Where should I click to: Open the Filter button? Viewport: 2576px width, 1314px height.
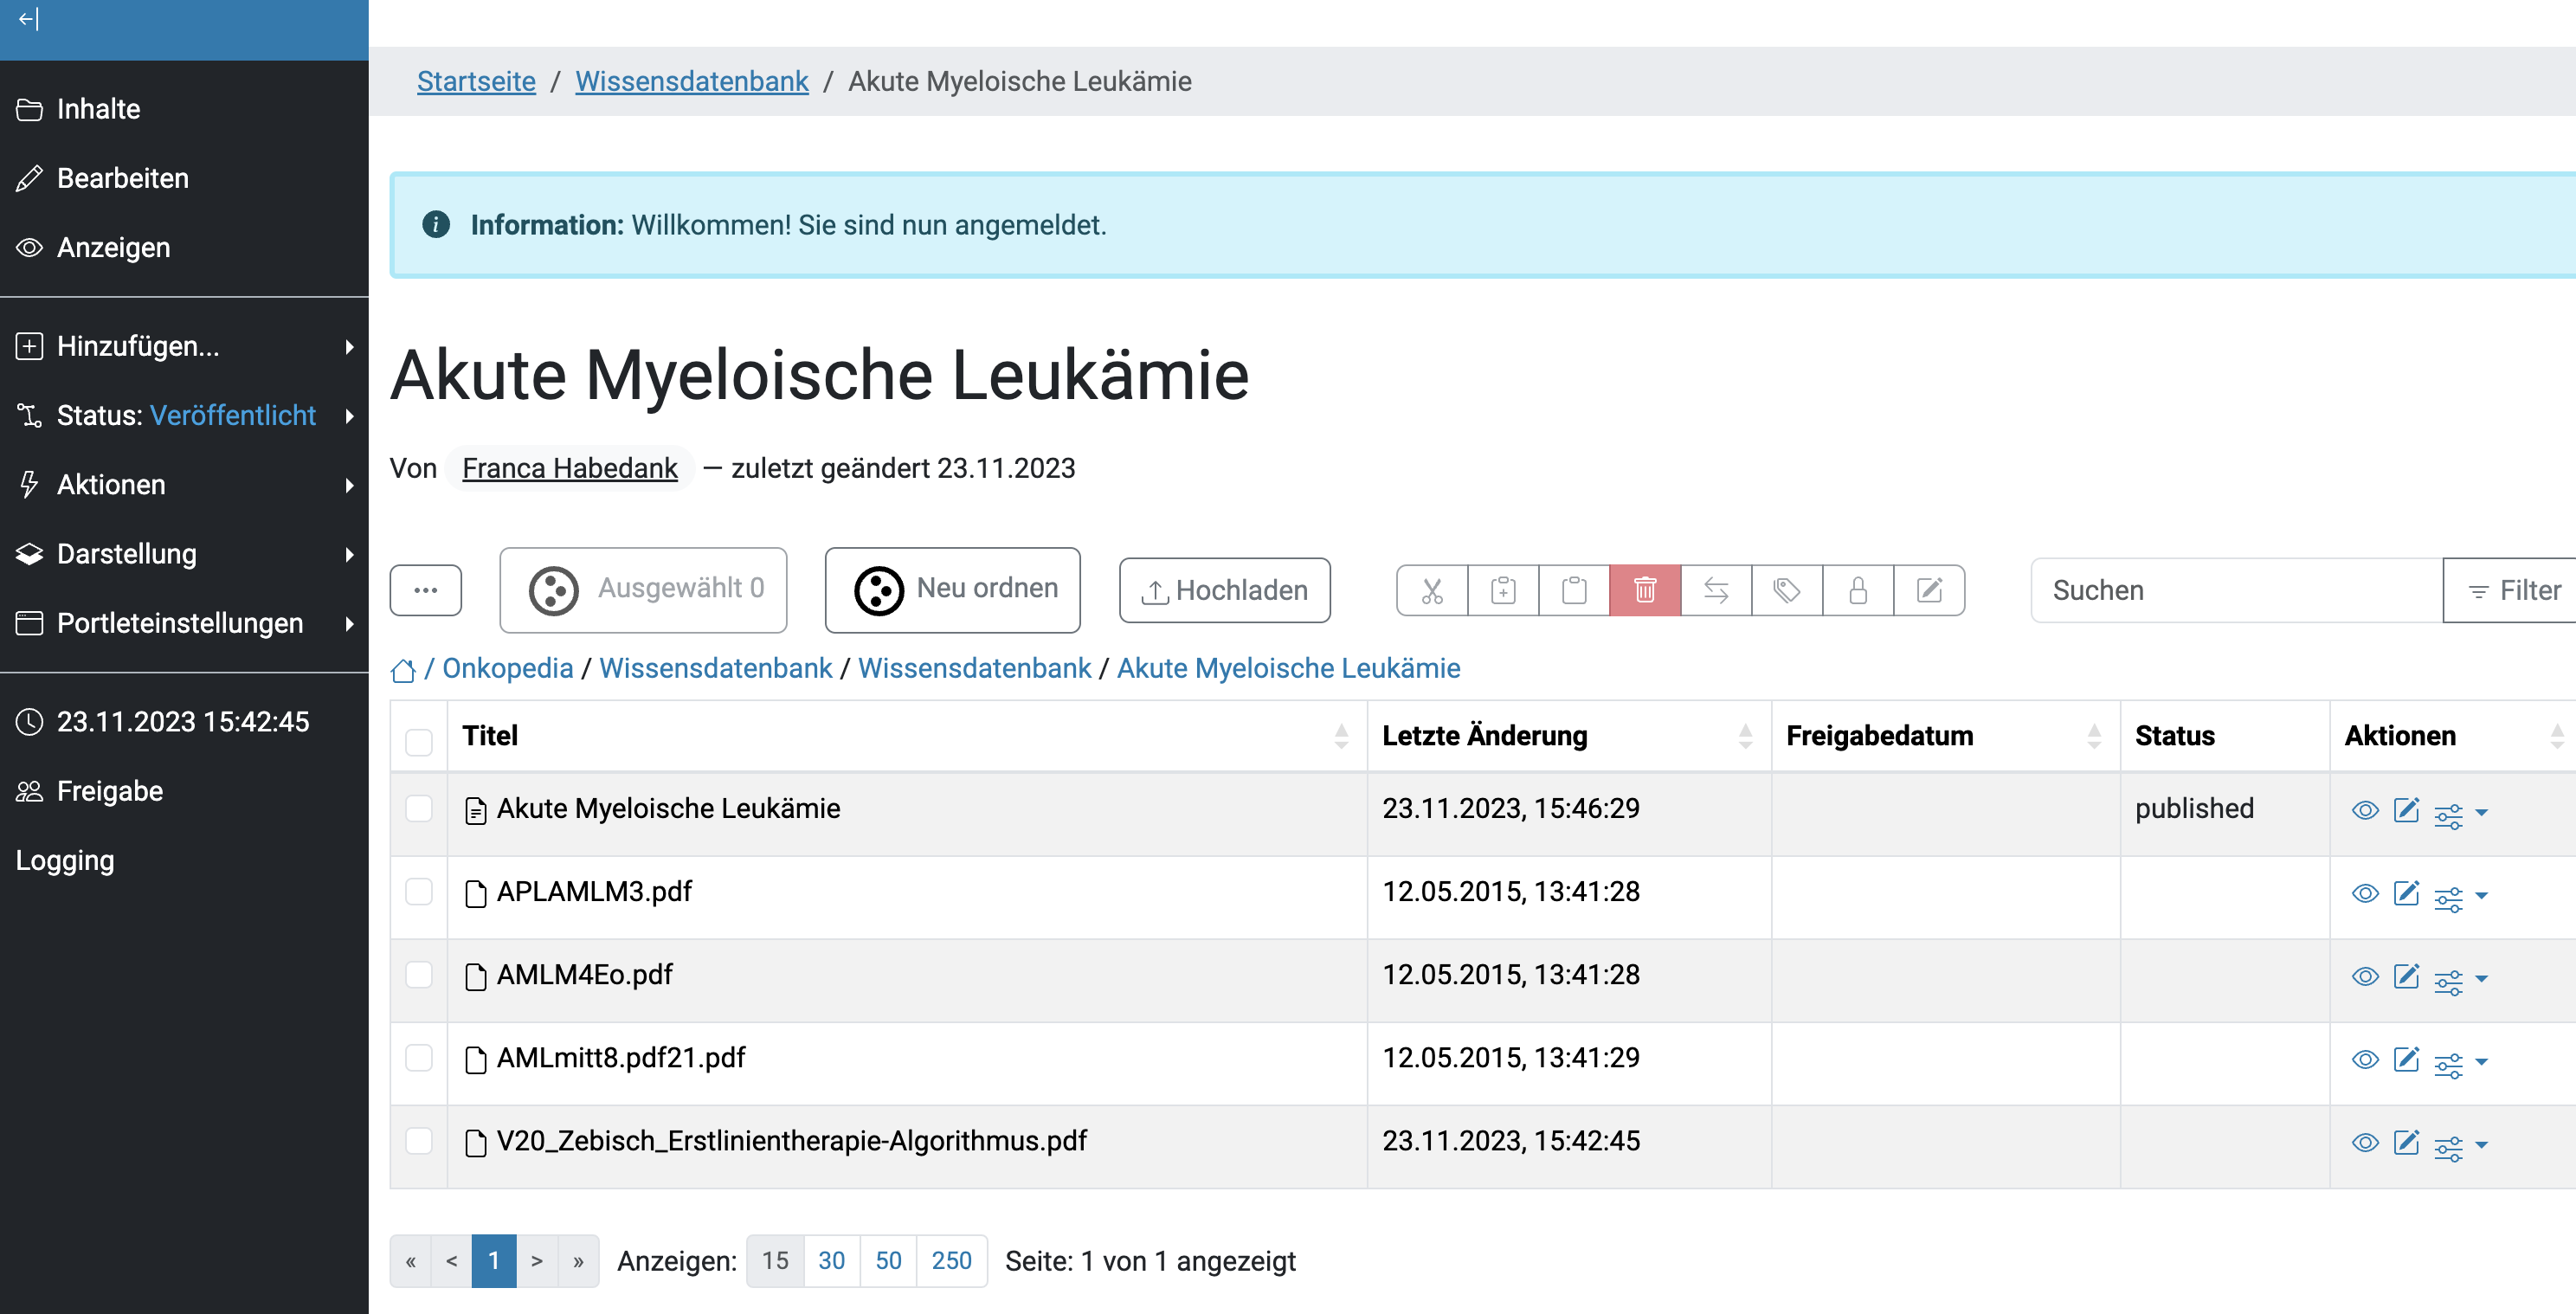click(x=2512, y=590)
